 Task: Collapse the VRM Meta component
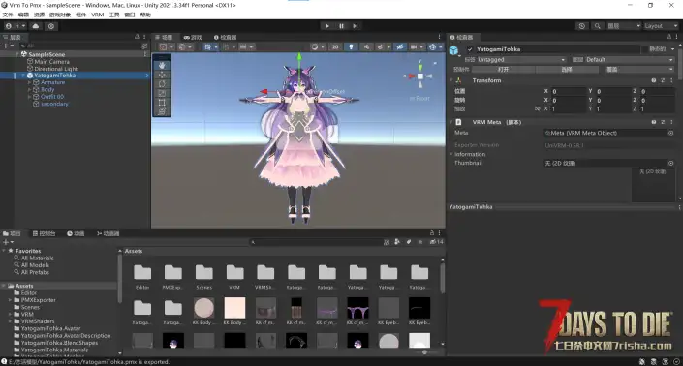click(x=451, y=122)
